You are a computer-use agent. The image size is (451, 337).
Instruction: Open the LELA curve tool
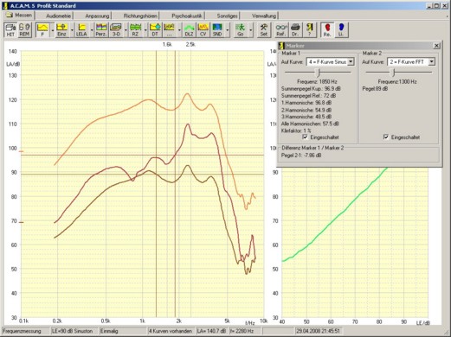tap(82, 30)
